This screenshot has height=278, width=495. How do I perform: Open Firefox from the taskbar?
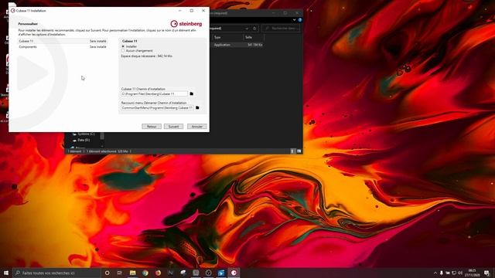tap(158, 273)
